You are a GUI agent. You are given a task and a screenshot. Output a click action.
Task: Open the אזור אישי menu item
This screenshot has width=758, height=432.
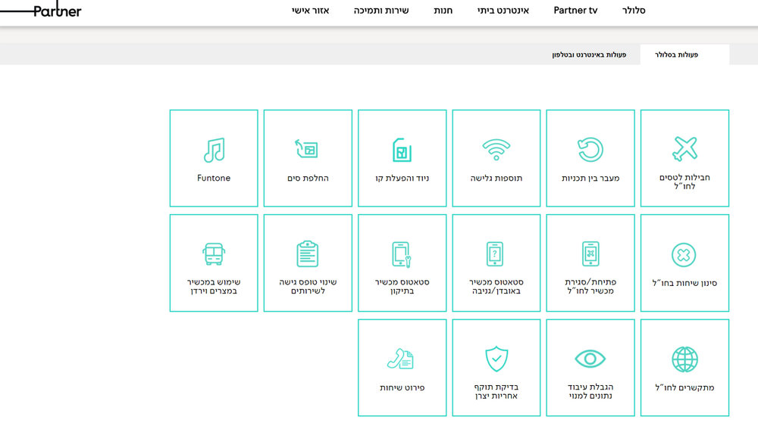pos(310,11)
